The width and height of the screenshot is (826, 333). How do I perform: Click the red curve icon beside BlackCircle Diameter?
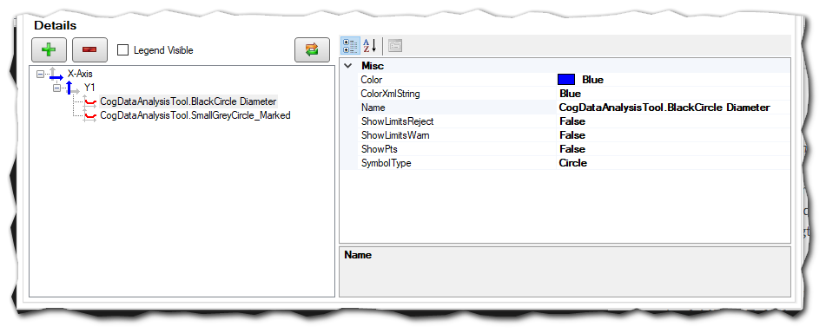[89, 101]
